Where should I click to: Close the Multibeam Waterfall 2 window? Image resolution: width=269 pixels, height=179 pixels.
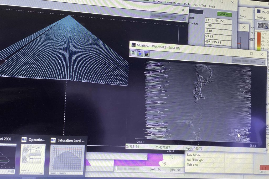(x=262, y=54)
